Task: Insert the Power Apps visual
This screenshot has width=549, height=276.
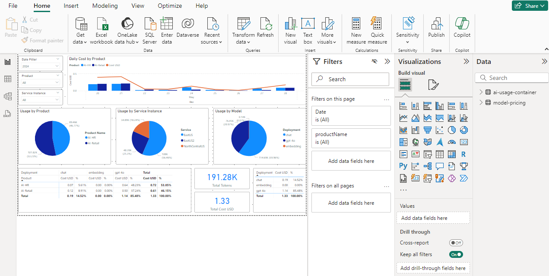Action: pyautogui.click(x=452, y=178)
